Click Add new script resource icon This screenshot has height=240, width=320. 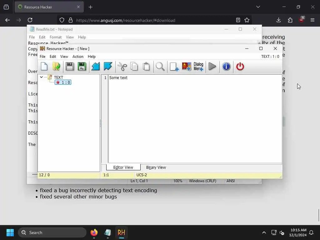(x=174, y=67)
